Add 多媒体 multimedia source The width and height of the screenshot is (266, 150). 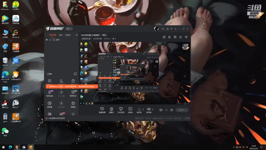click(130, 110)
